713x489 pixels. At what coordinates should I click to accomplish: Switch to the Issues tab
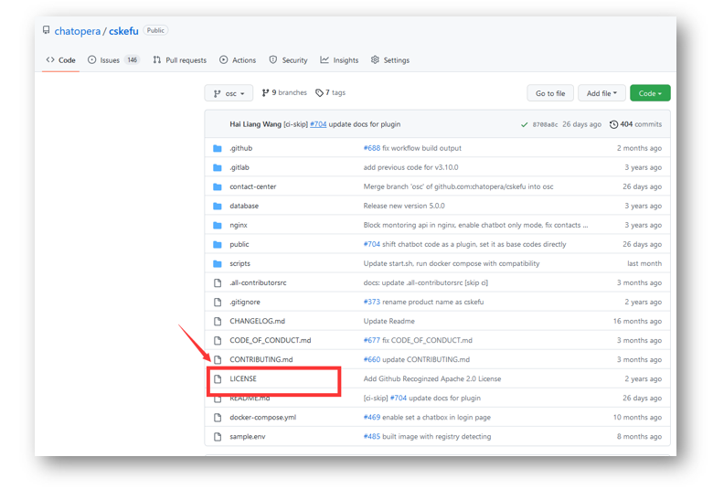coord(112,60)
